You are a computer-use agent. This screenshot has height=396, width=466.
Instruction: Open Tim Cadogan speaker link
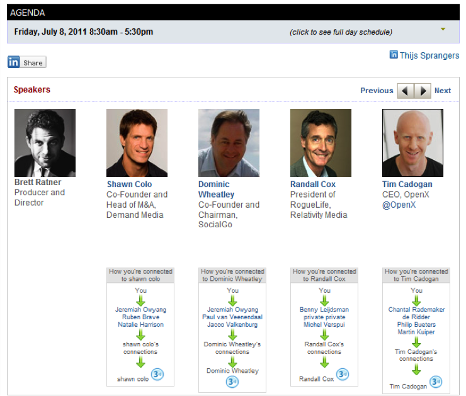(407, 184)
